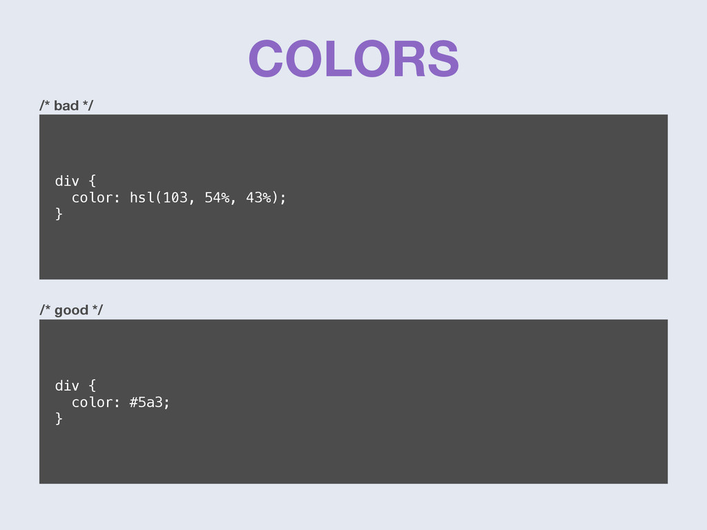The image size is (707, 530).
Task: Click the 54% saturation value
Action: [217, 197]
